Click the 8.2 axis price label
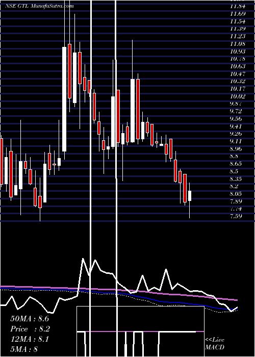Image resolution: width=255 pixels, height=357 pixels. click(x=234, y=186)
